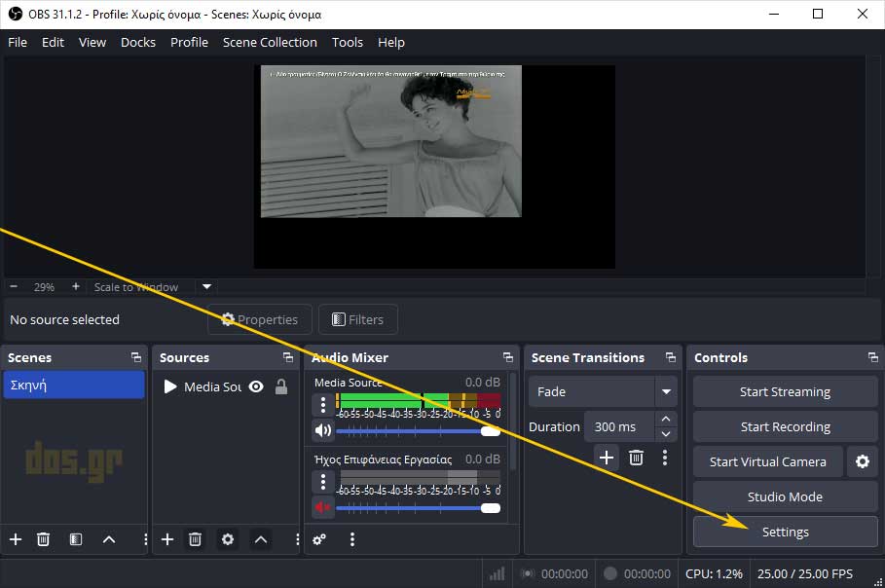Add a new source with plus icon
The image size is (885, 588).
[167, 539]
